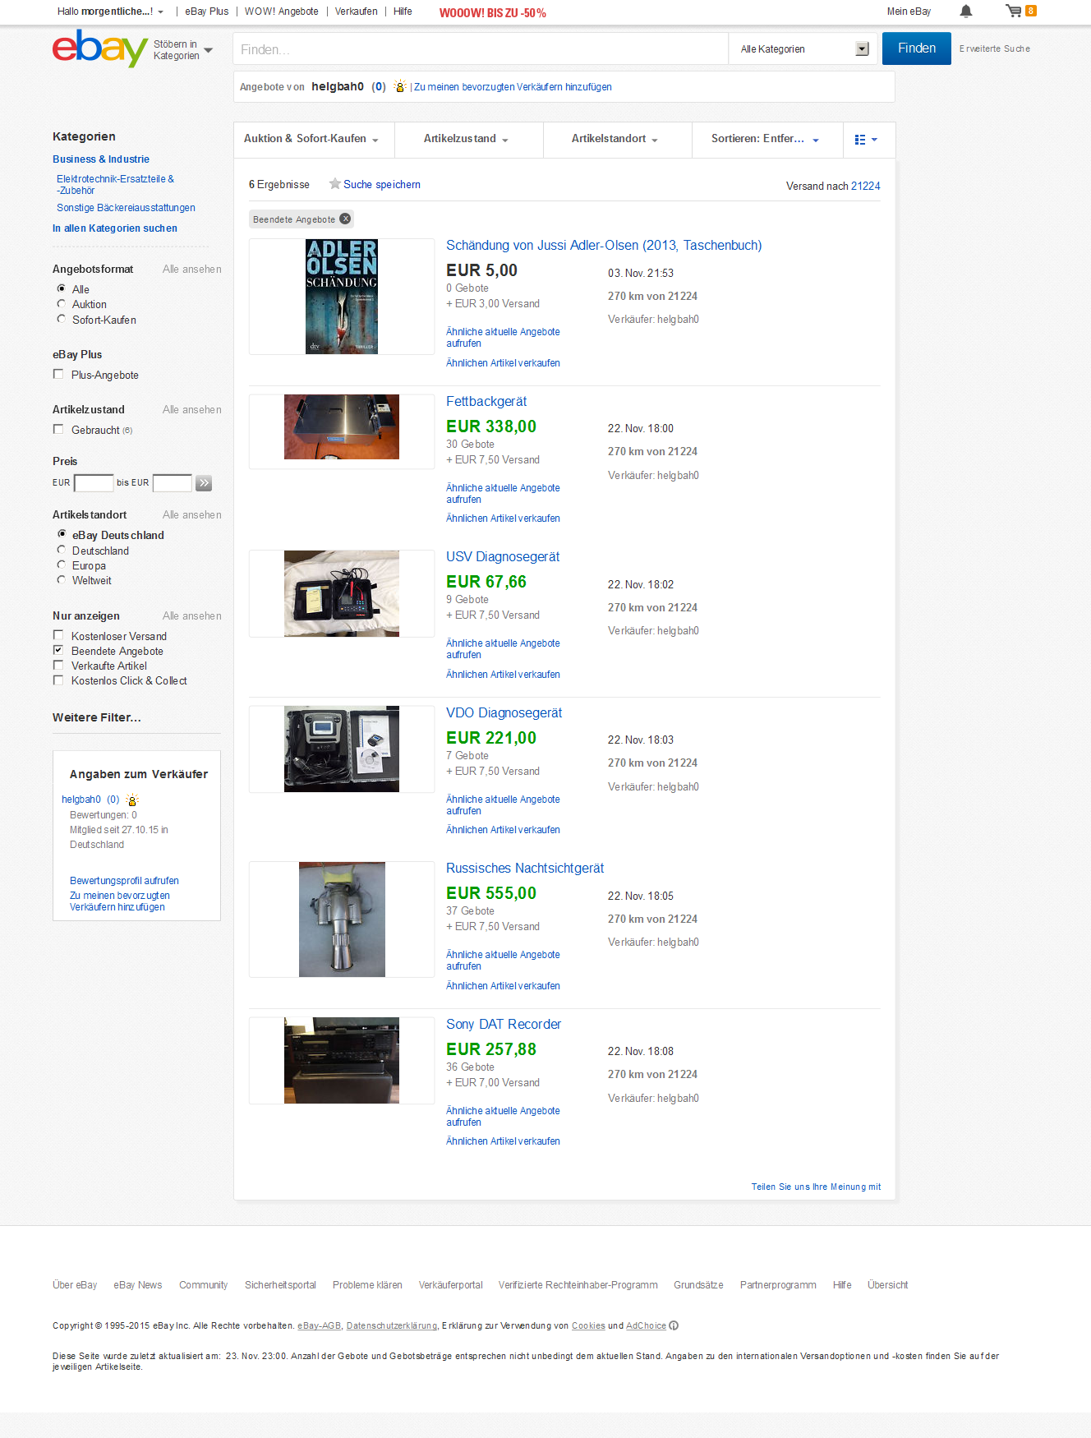Submit price range with arrow button
The image size is (1091, 1438).
(204, 483)
